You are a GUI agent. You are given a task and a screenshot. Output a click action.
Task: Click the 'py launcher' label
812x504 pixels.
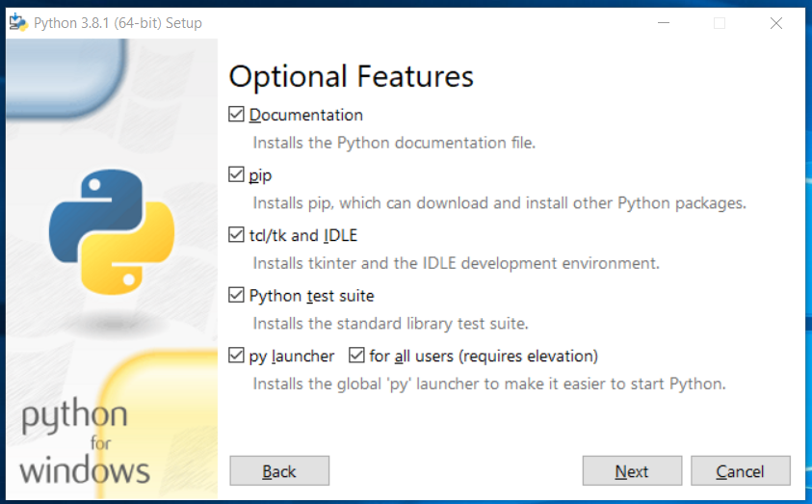click(x=292, y=357)
